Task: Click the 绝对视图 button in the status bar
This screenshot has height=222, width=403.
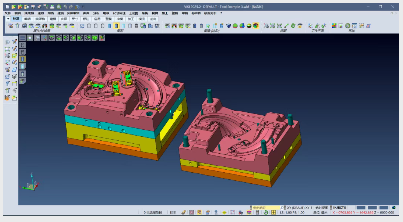Action: coord(321,207)
